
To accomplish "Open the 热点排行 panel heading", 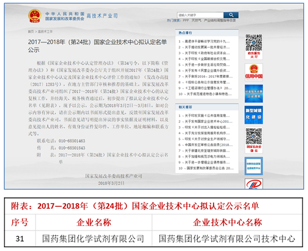I will click(185, 33).
